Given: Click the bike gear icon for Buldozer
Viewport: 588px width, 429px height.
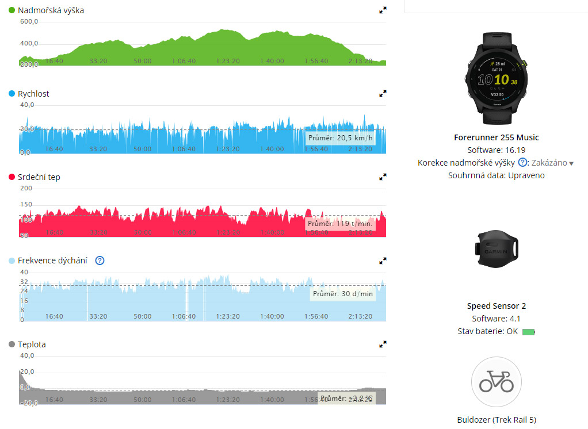Looking at the screenshot, I should (x=496, y=382).
